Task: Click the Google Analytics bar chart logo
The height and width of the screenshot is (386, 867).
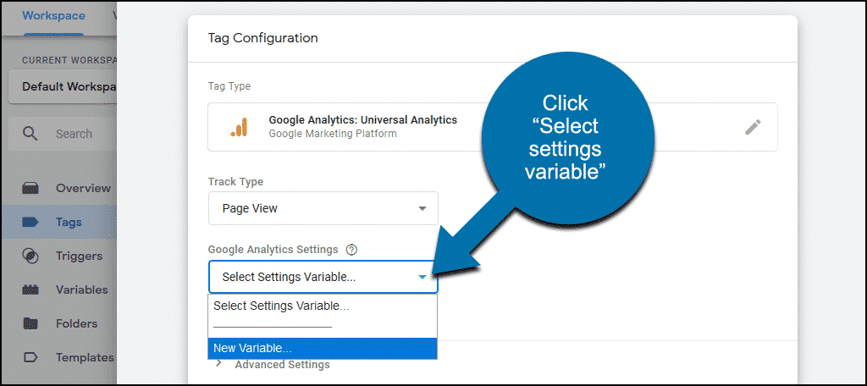Action: pyautogui.click(x=240, y=127)
